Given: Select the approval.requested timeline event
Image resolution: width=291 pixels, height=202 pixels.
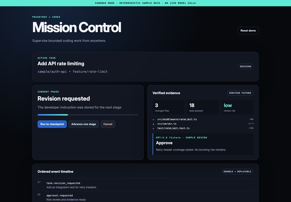Looking at the screenshot, I should coord(145,197).
